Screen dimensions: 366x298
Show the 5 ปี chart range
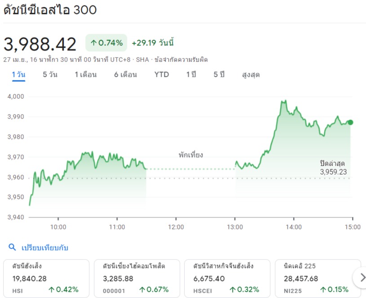point(219,74)
